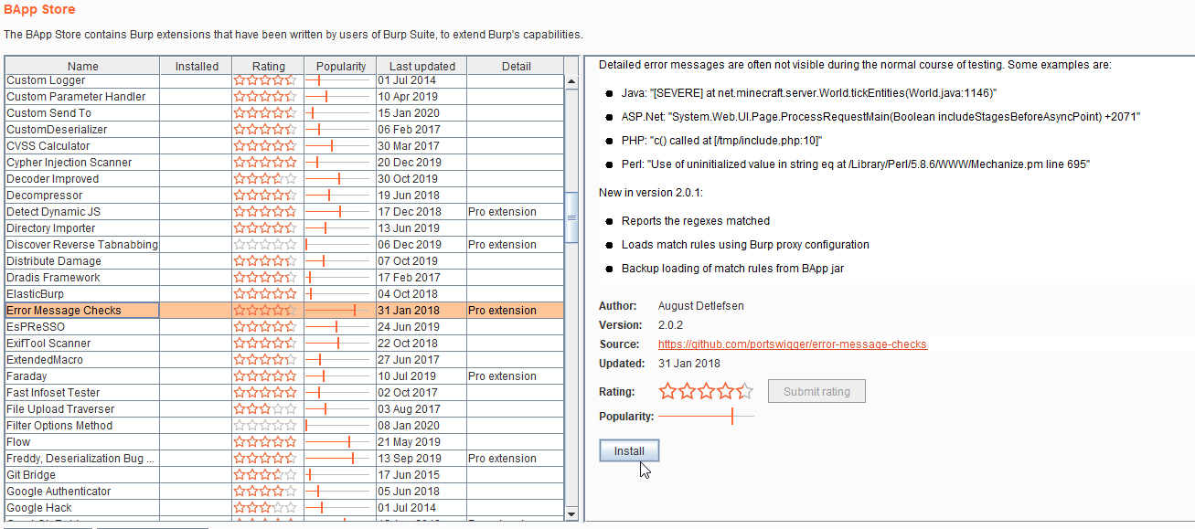Select the Google Authenticator row
The height and width of the screenshot is (529, 1195).
284,492
